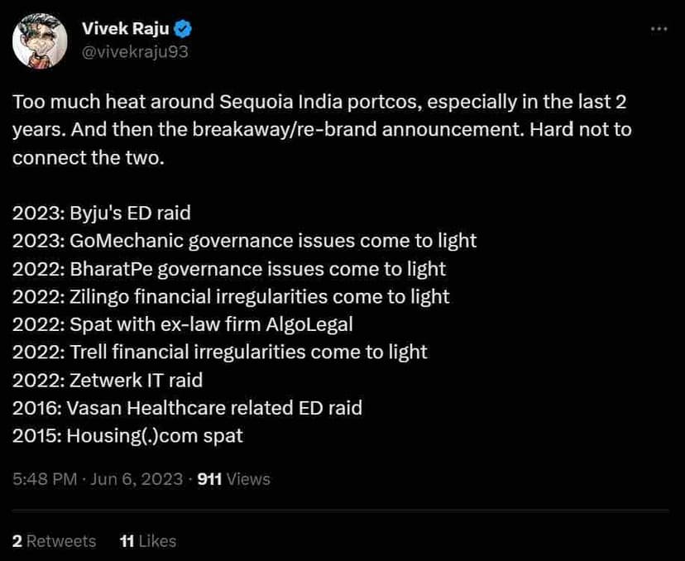Click the AlgoLegal spat line
The image size is (685, 561).
tap(183, 324)
